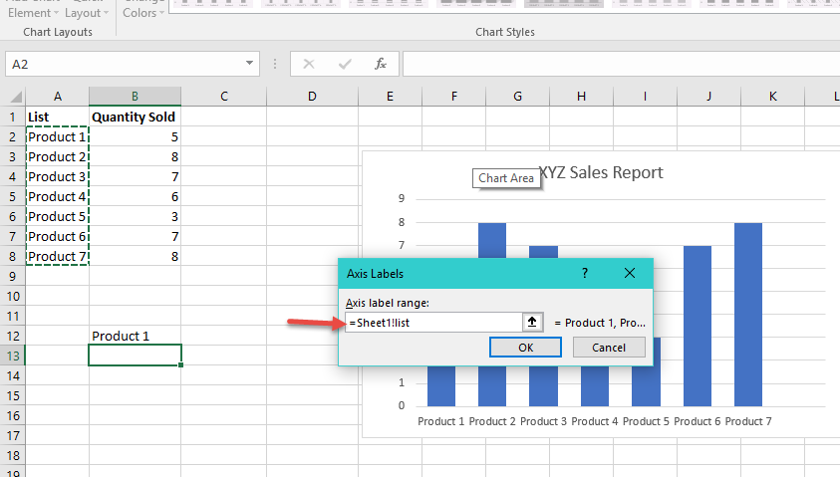Select row 13 header
Screen dimensions: 840x477
[13, 356]
